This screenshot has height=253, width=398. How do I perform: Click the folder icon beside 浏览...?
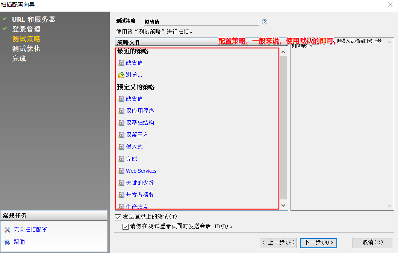(121, 75)
